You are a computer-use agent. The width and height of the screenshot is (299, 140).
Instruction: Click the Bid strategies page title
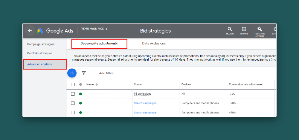click(x=155, y=31)
